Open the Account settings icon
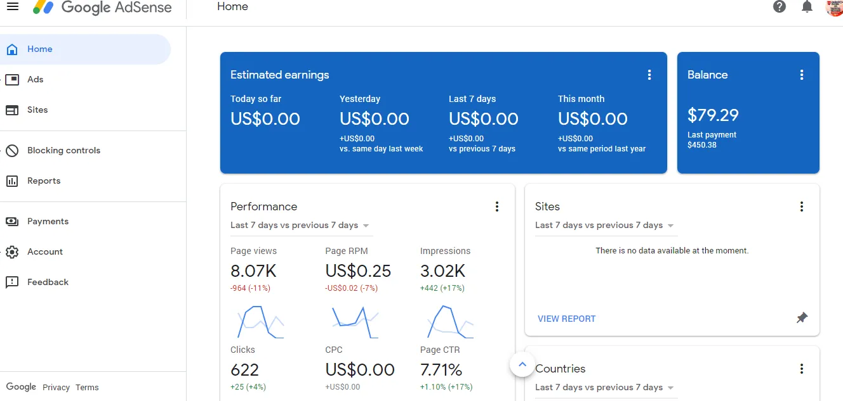Screen dimensions: 843x401 [x=11, y=251]
